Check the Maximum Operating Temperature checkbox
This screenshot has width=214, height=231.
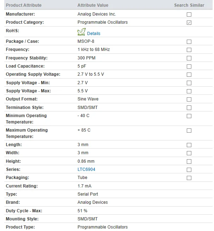(189, 131)
